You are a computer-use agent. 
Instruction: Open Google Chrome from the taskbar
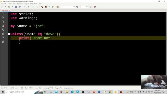(110, 92)
